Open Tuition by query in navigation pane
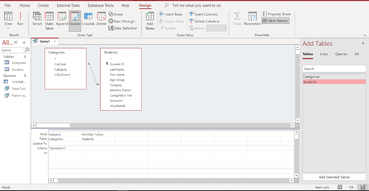369x191 pixels. (x=15, y=96)
